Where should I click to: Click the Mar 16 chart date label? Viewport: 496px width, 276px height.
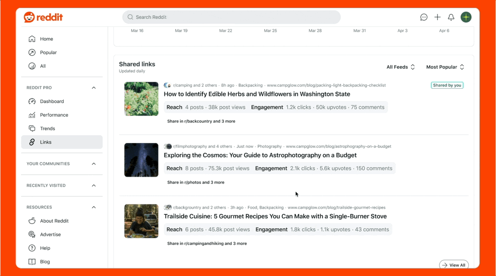click(137, 31)
